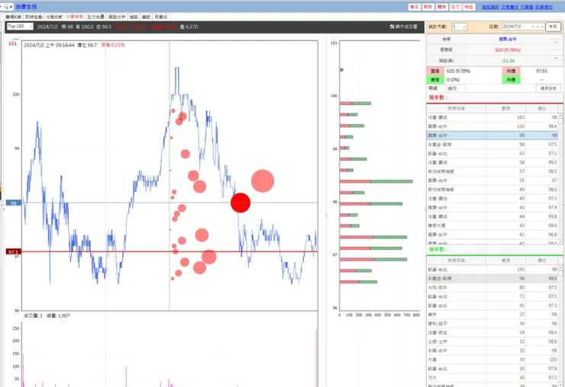Click the largest pink bubble right of the red one
The height and width of the screenshot is (387, 565).
263,181
